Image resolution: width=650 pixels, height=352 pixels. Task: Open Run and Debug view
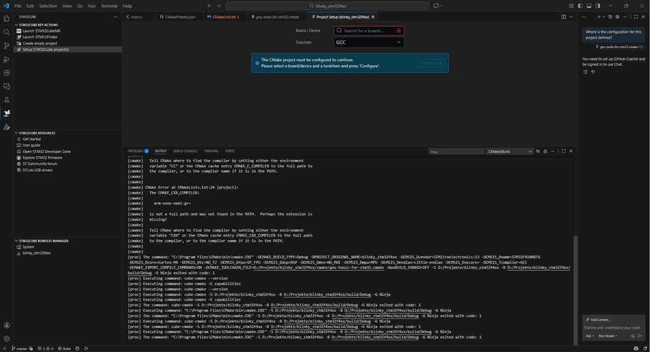[7, 59]
